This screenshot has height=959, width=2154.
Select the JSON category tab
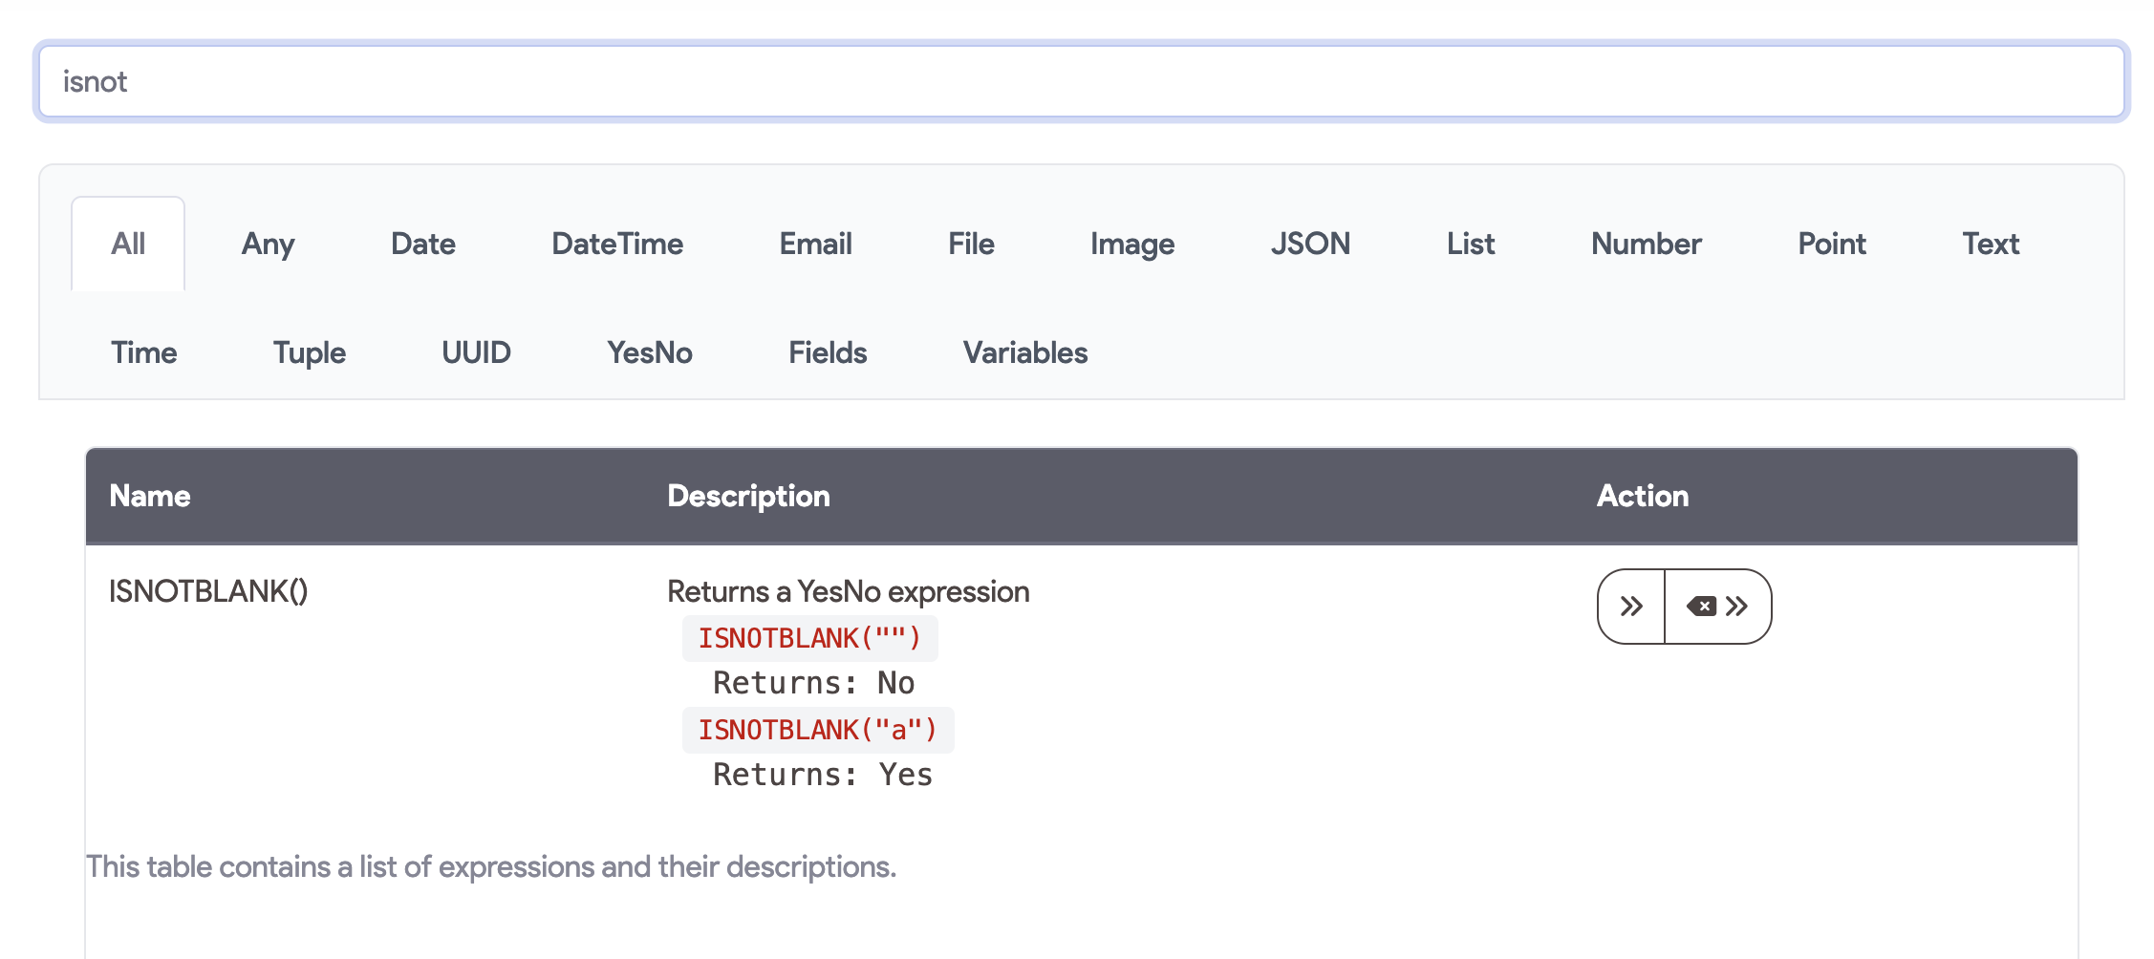click(1311, 244)
